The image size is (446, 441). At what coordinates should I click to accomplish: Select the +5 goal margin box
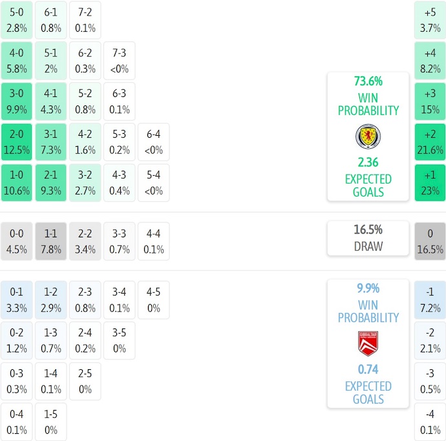[430, 19]
